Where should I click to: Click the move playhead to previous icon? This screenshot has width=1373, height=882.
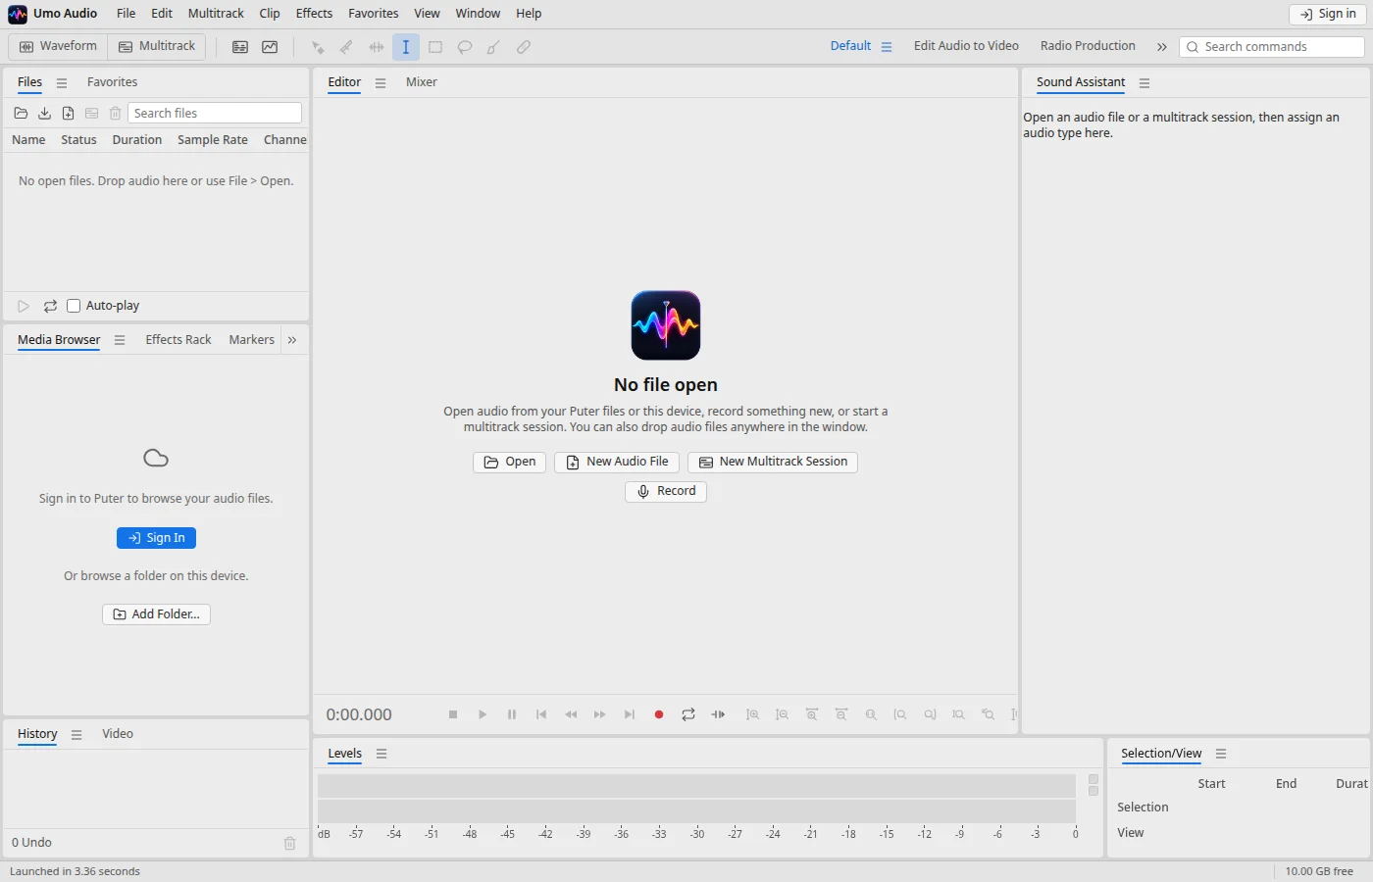(541, 714)
